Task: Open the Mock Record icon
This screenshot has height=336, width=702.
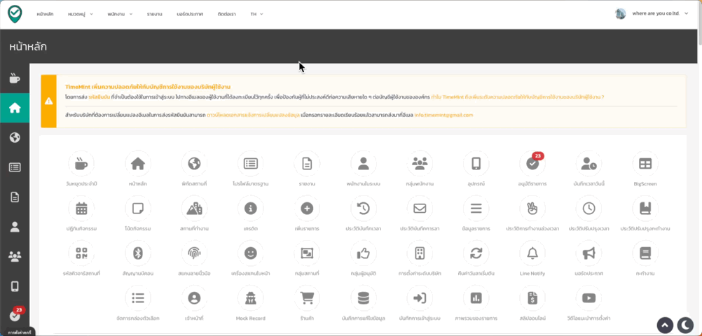Action: (250, 298)
